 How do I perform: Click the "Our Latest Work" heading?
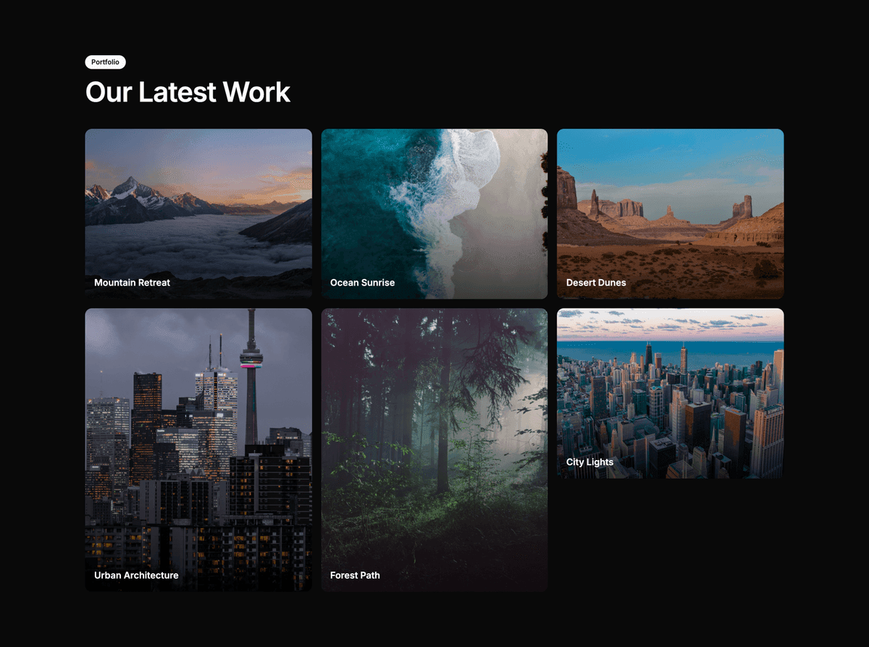click(188, 93)
